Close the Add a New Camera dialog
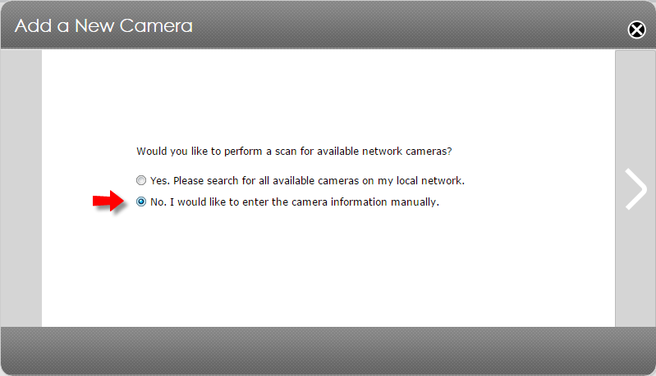The image size is (656, 376). 636,29
